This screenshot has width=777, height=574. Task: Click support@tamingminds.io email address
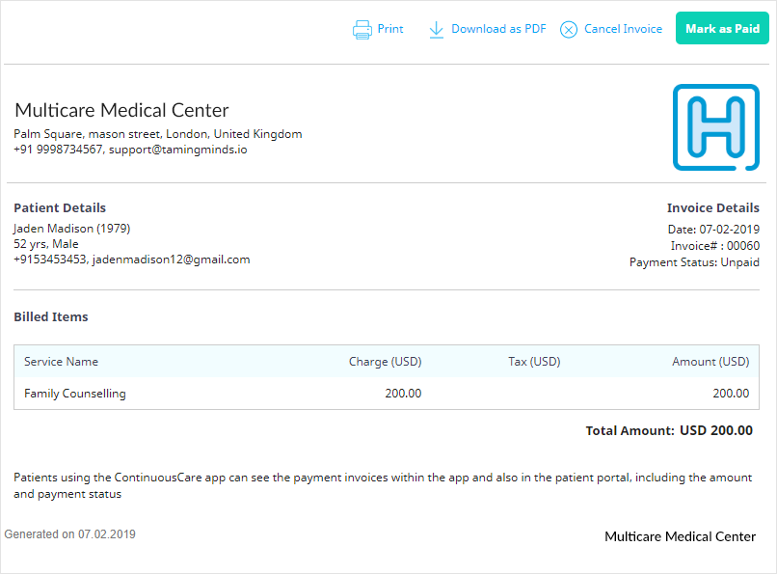pos(178,150)
